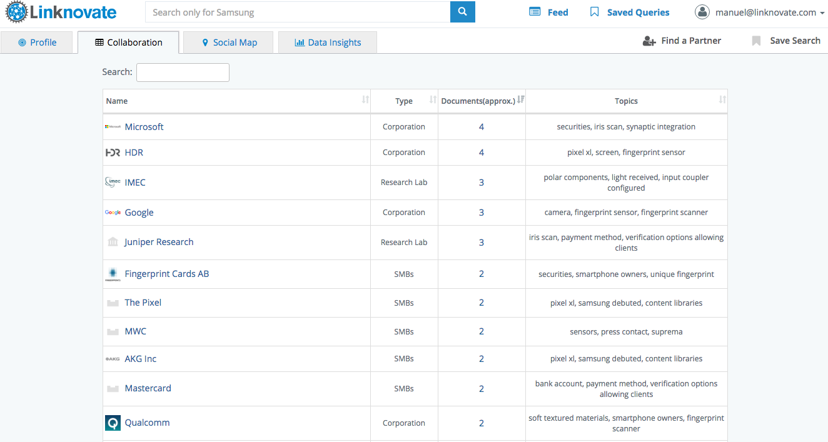Click Find a Partner button
Screen dimensions: 828x442
(x=682, y=41)
